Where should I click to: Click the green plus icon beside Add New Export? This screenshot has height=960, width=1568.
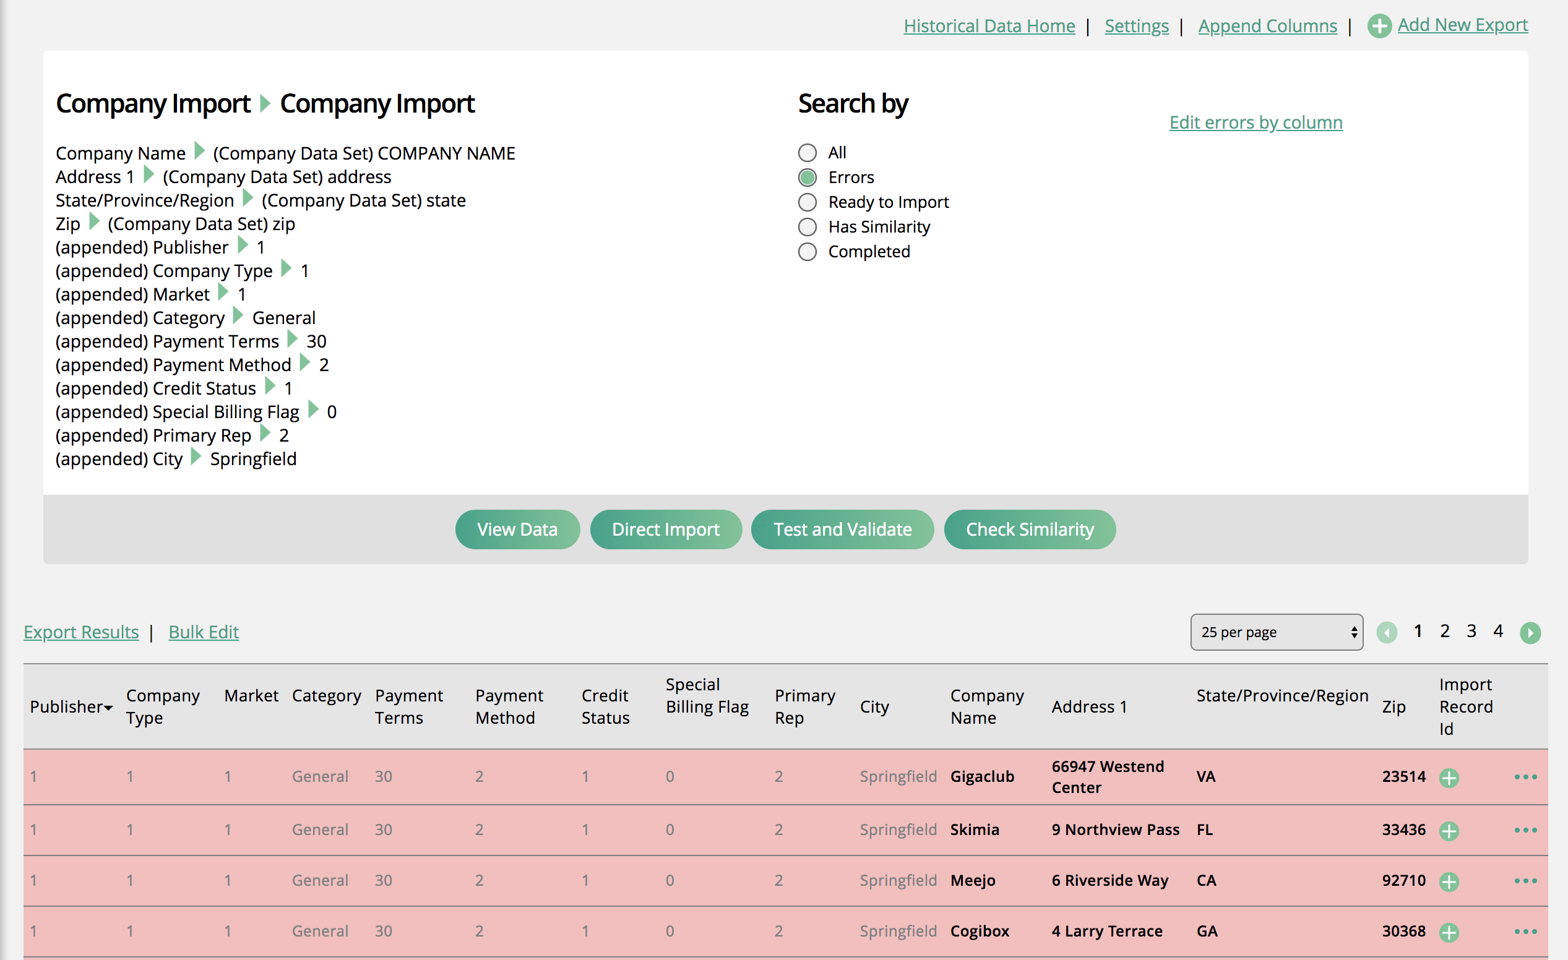[1379, 26]
